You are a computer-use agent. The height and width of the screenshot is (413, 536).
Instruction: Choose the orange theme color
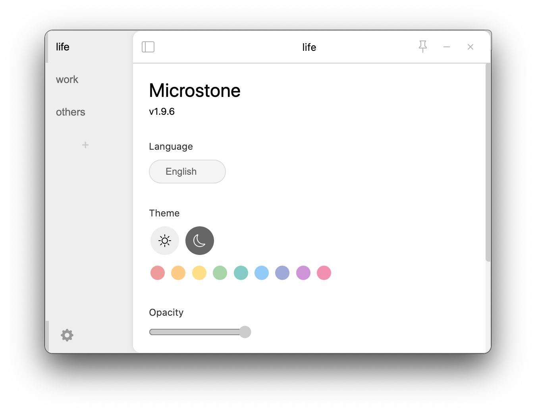(x=178, y=273)
